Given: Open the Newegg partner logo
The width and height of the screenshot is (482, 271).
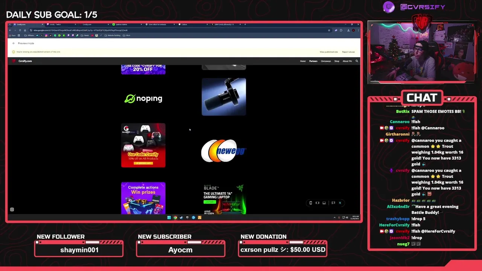Looking at the screenshot, I should pos(224,151).
